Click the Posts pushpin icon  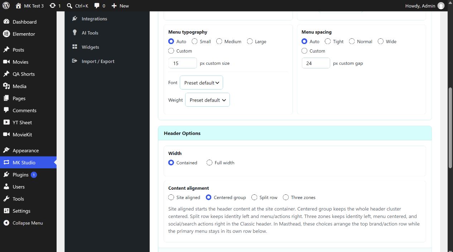tap(6, 50)
